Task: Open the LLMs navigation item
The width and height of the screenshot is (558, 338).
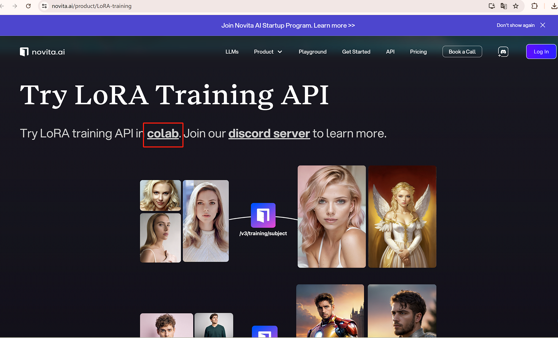Action: (x=232, y=52)
